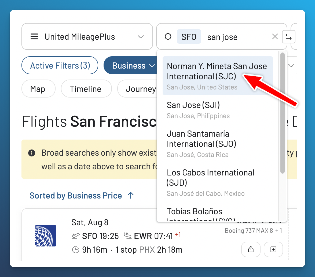
Task: Click the Sat, Aug 8 flight date
Action: coord(90,222)
